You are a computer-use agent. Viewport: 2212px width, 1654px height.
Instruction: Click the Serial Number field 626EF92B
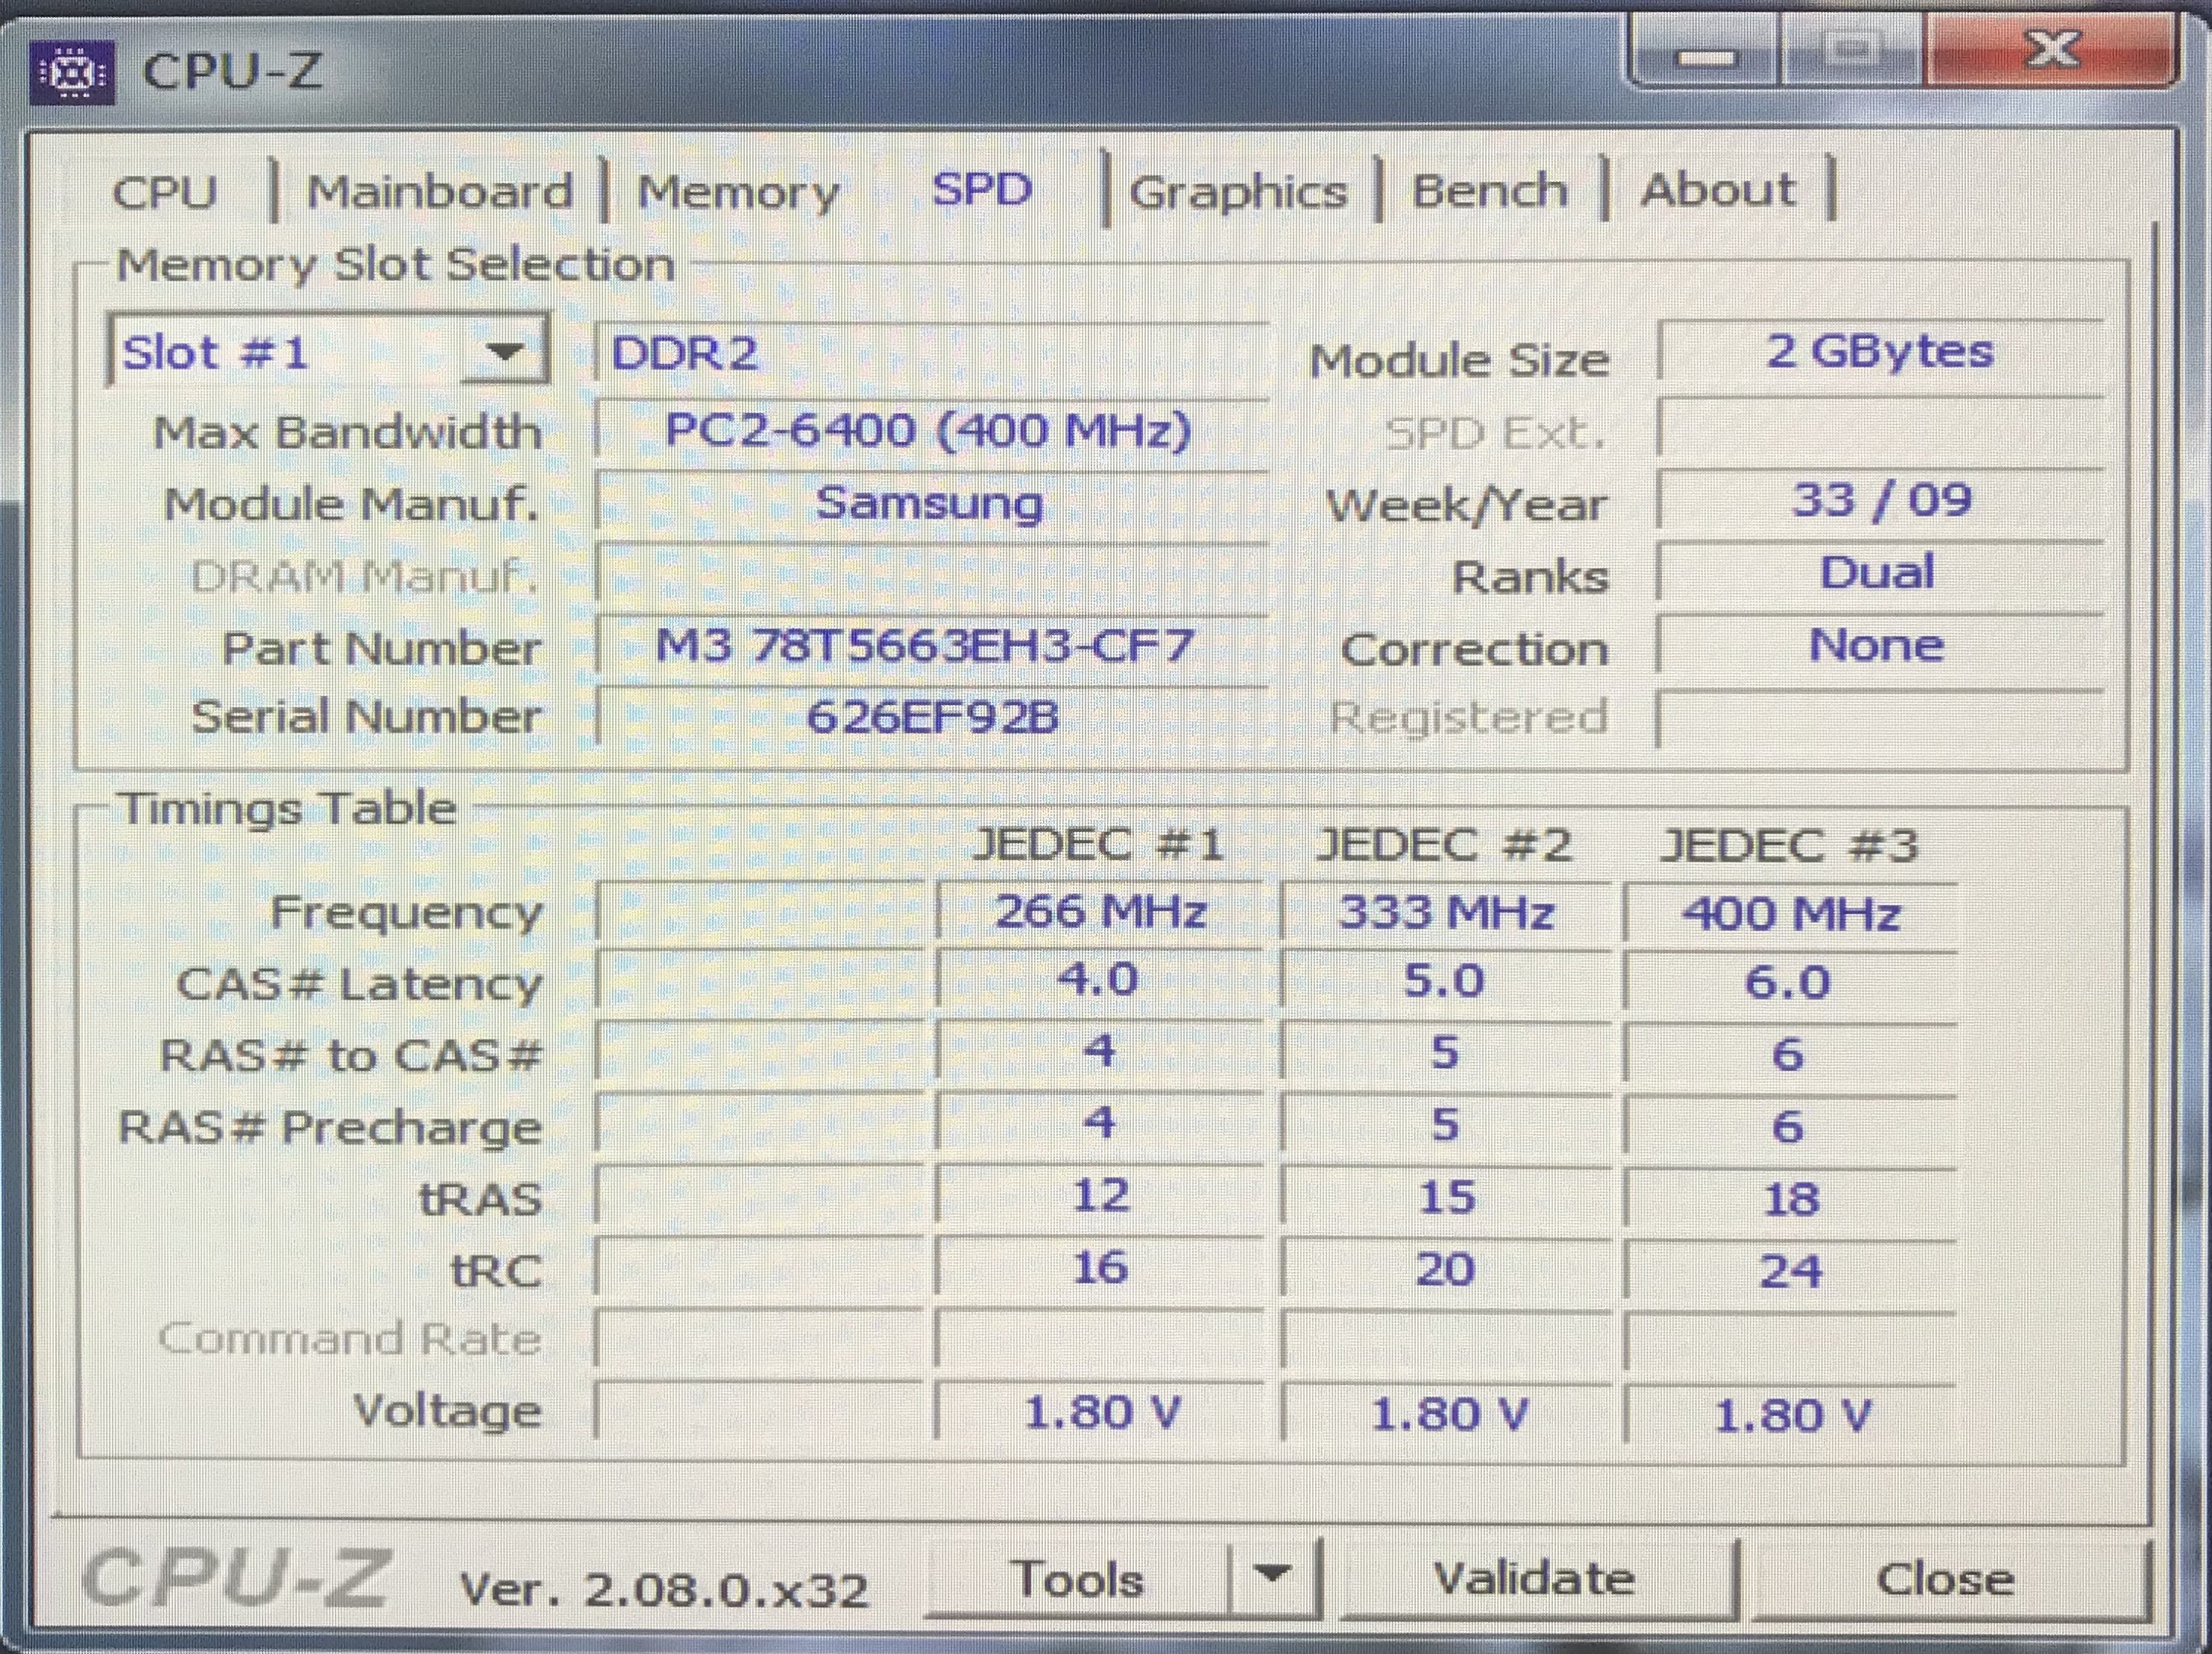[x=932, y=717]
